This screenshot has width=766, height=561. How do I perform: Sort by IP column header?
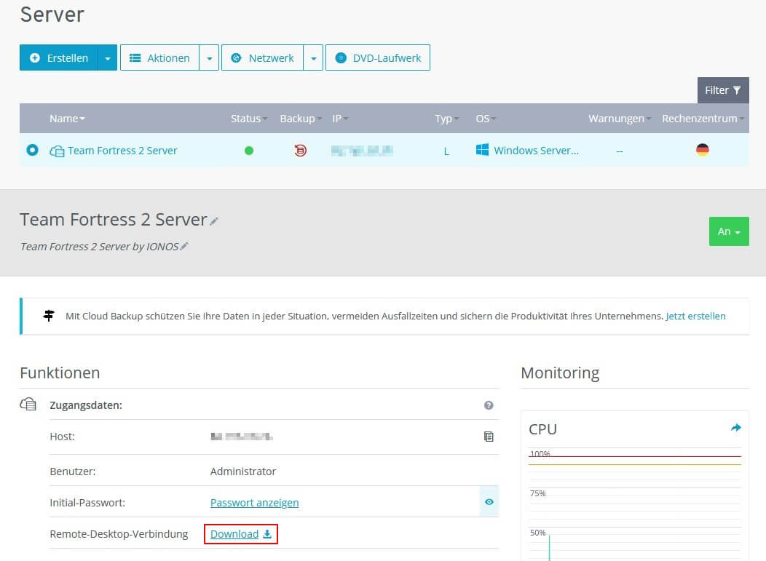[x=340, y=119]
